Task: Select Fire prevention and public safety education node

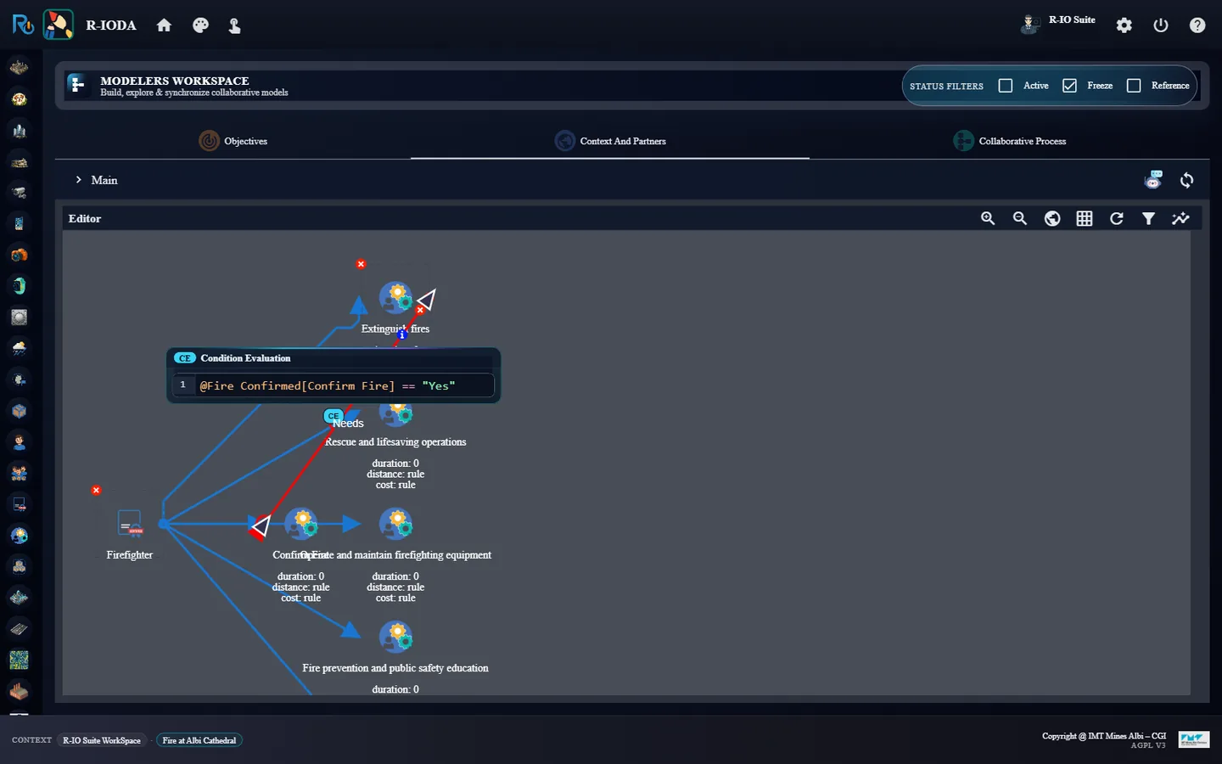Action: pos(395,637)
